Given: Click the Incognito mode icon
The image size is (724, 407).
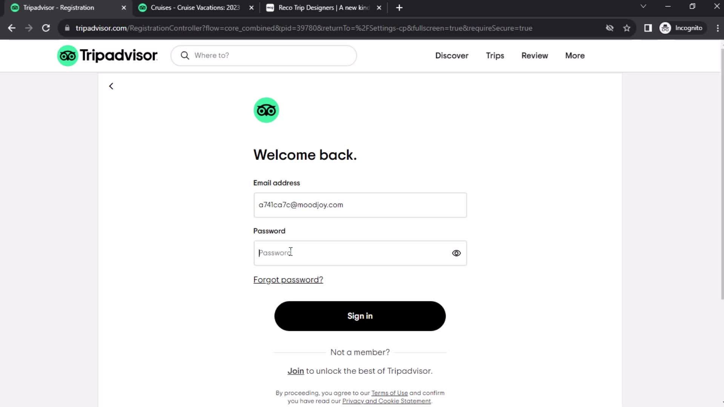Looking at the screenshot, I should [665, 28].
